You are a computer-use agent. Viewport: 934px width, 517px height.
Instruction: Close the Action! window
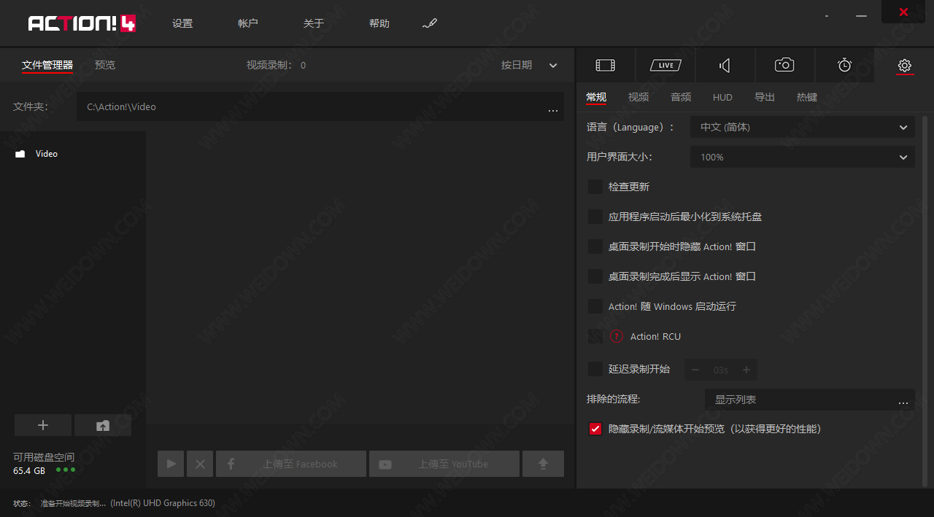[903, 12]
